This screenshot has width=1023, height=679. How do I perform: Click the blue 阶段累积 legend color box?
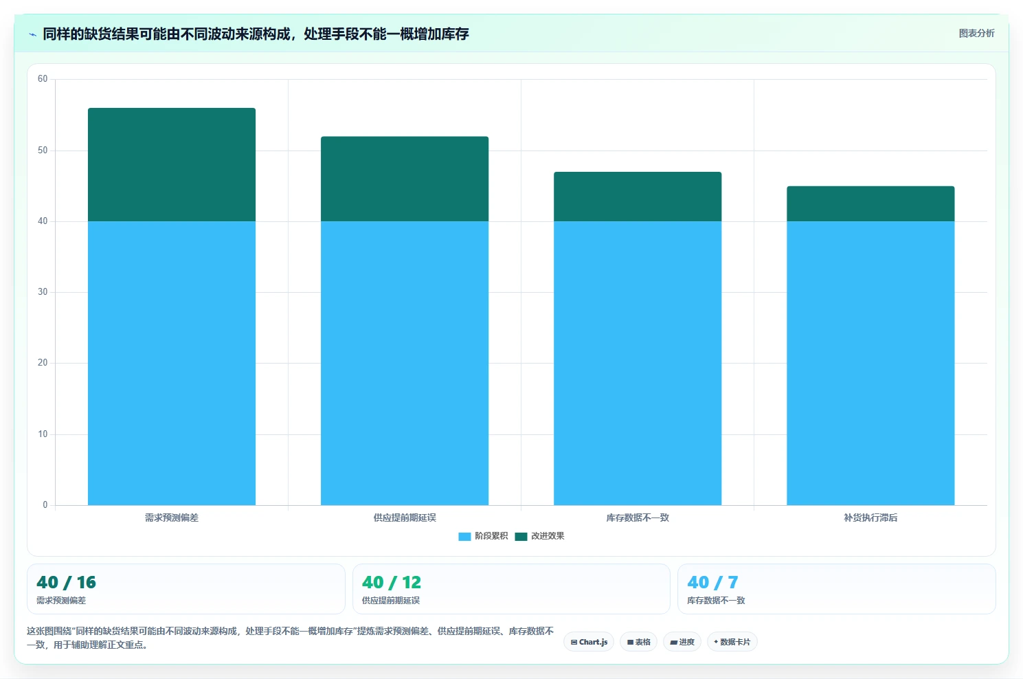(x=464, y=536)
